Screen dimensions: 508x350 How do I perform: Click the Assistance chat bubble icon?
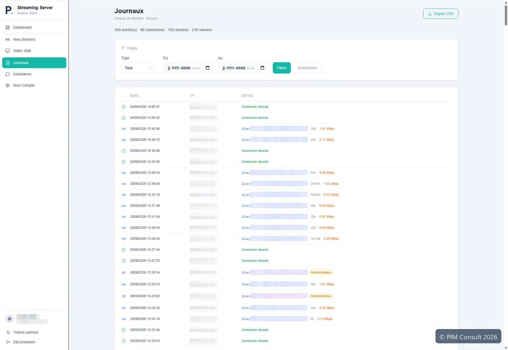[8, 74]
